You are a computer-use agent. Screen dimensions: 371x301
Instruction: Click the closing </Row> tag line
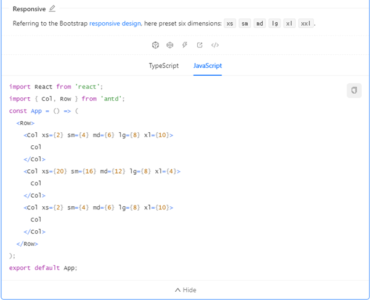click(x=27, y=244)
